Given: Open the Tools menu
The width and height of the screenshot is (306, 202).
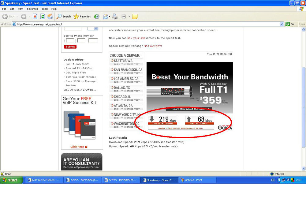Looking at the screenshot, I should pyautogui.click(x=44, y=9).
